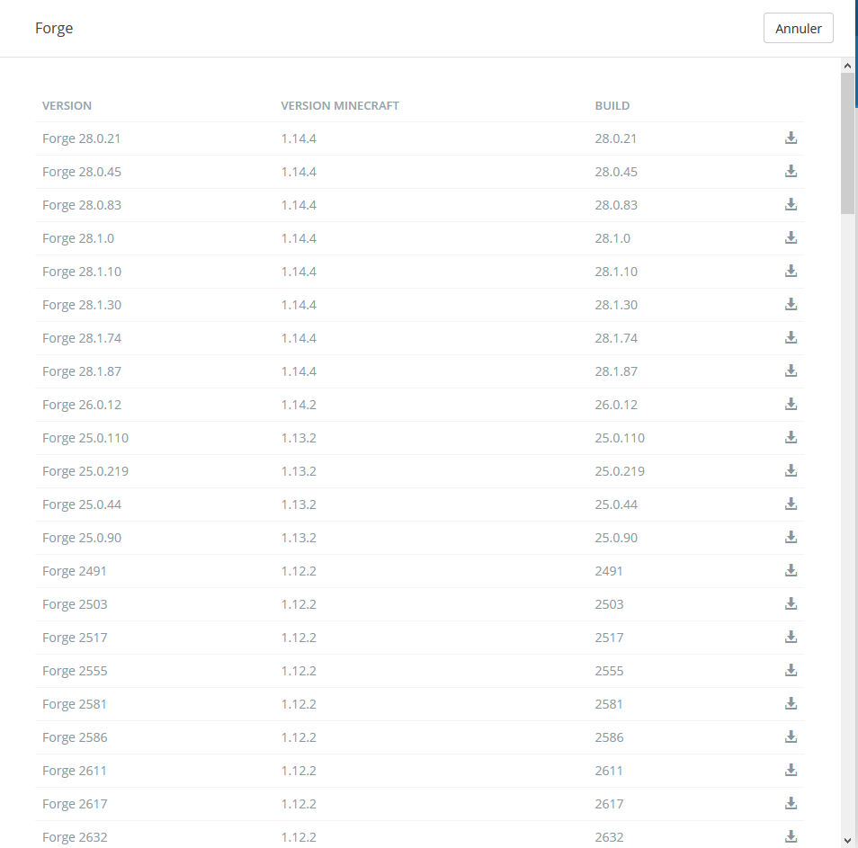Click the BUILD column header
Image resolution: width=858 pixels, height=848 pixels.
pos(612,105)
